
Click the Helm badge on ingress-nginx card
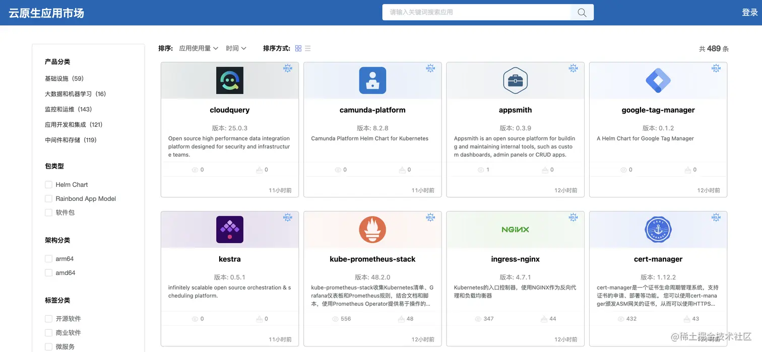[x=573, y=218]
